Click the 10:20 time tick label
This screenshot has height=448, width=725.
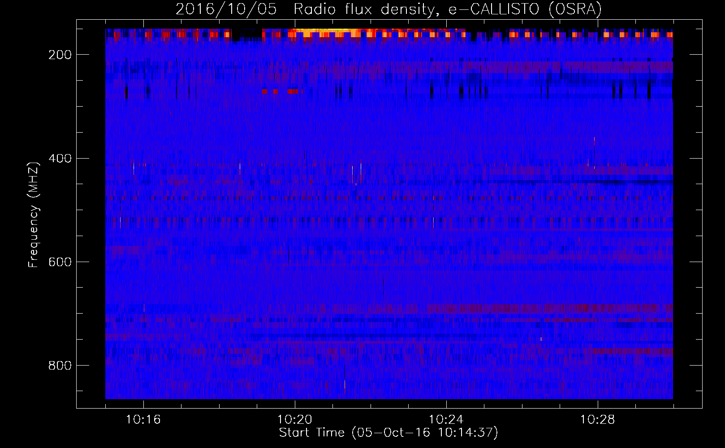coord(295,420)
